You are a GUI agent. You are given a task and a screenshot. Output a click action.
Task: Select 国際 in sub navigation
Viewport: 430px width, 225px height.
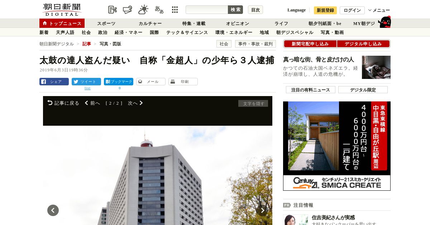(154, 32)
